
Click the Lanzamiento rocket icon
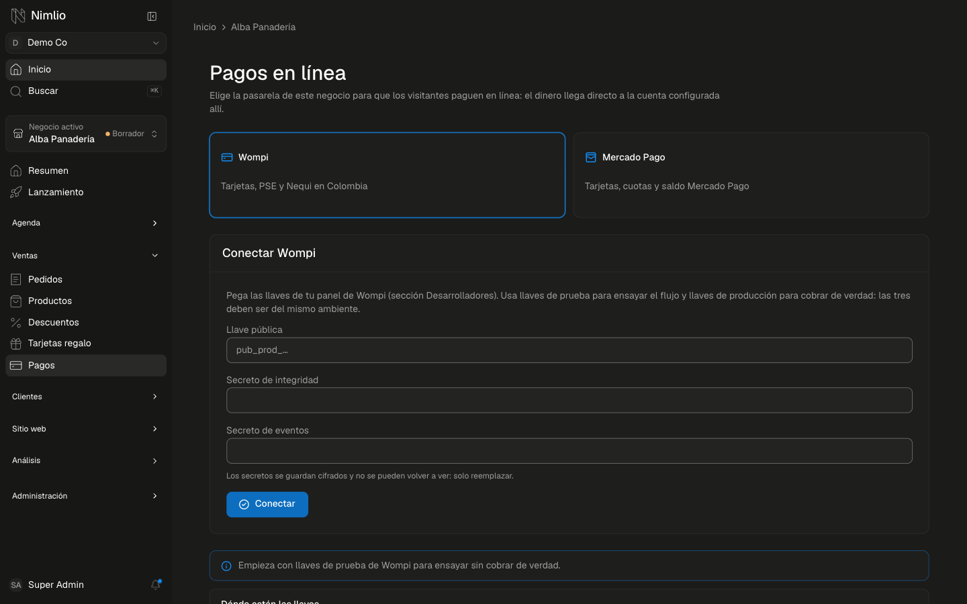[x=16, y=193]
